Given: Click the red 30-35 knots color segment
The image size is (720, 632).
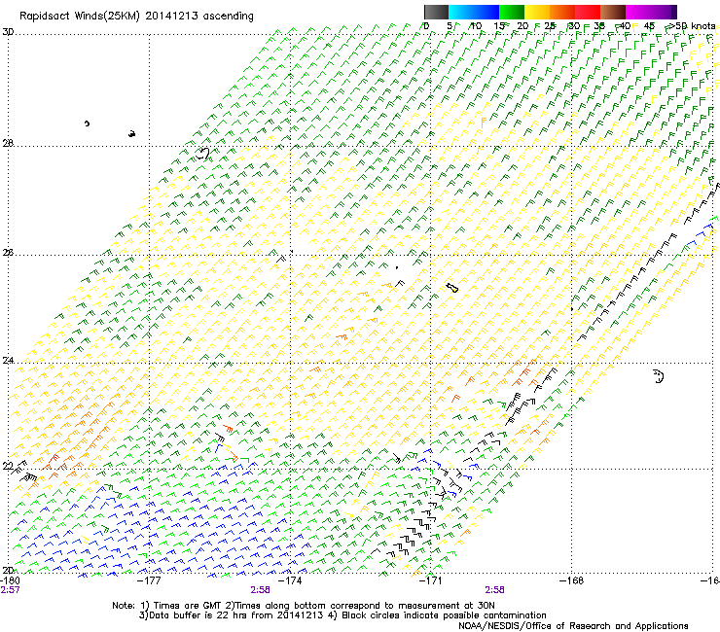Looking at the screenshot, I should [x=588, y=12].
